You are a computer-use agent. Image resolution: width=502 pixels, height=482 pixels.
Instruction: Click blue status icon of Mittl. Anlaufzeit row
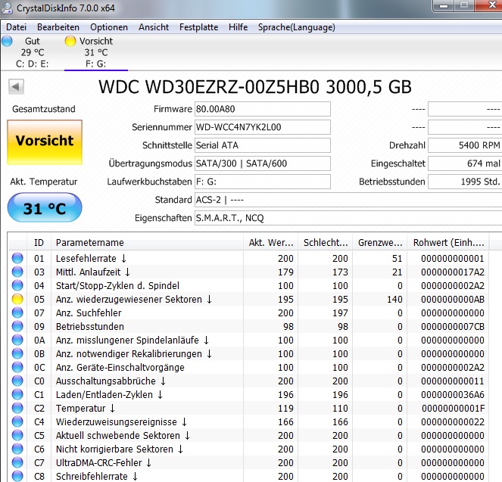[x=17, y=272]
